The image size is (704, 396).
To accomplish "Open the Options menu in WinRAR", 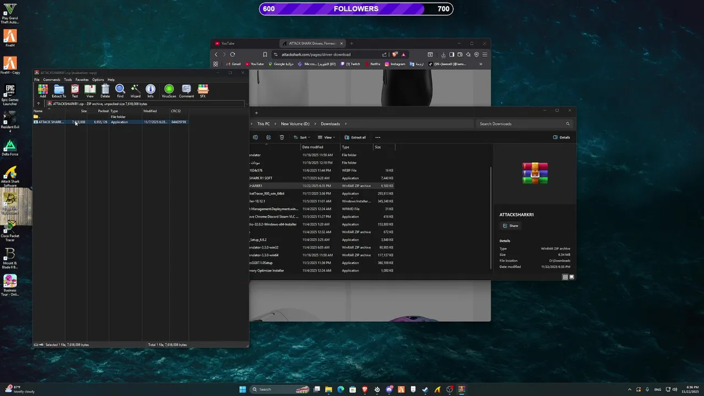I will tap(98, 80).
